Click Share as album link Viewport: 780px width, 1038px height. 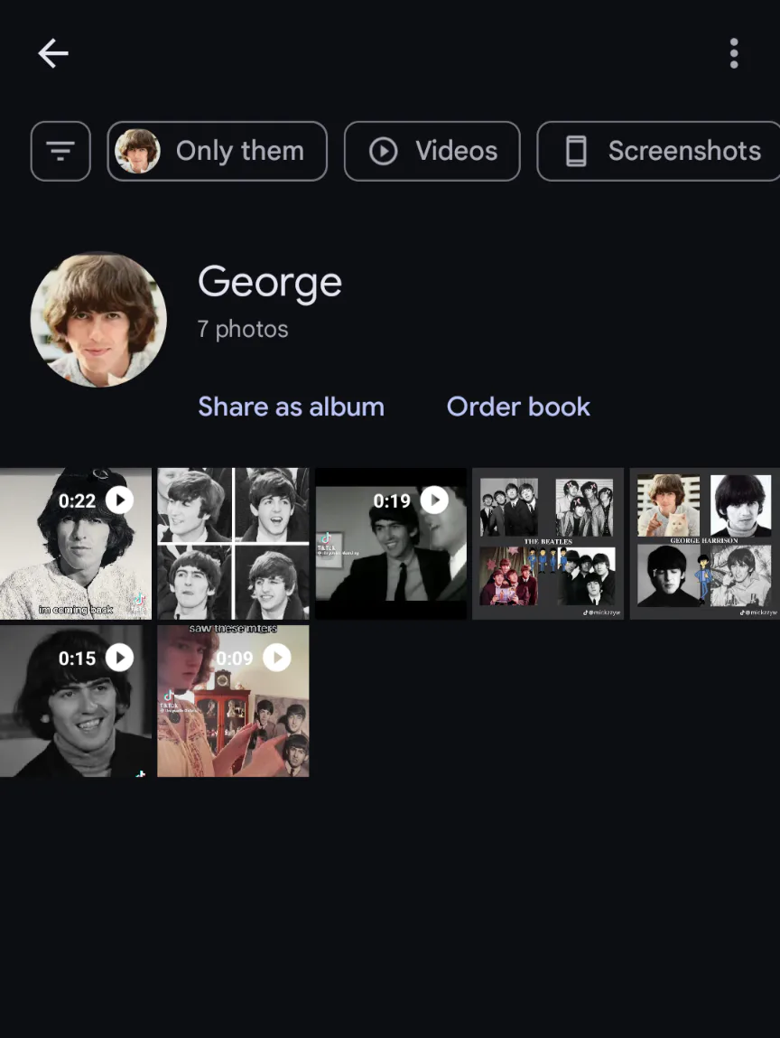pos(291,407)
